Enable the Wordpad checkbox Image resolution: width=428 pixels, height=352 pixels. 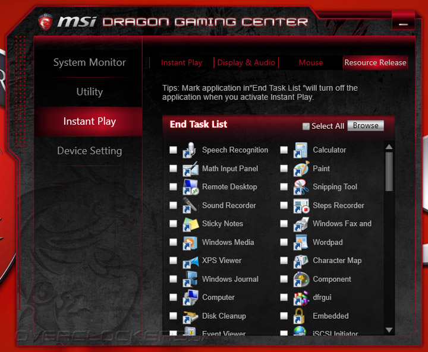(x=284, y=242)
